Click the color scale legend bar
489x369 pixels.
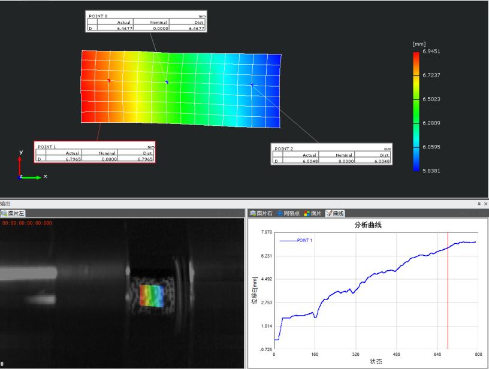[x=416, y=111]
